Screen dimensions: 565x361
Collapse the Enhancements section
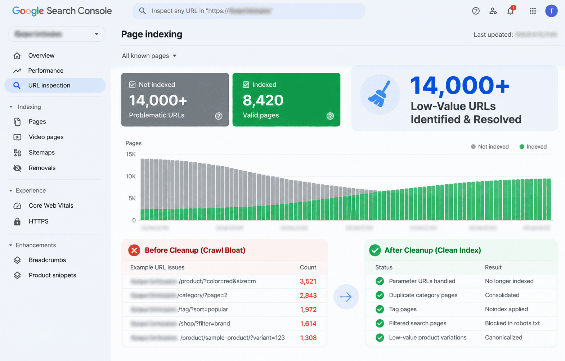[11, 245]
